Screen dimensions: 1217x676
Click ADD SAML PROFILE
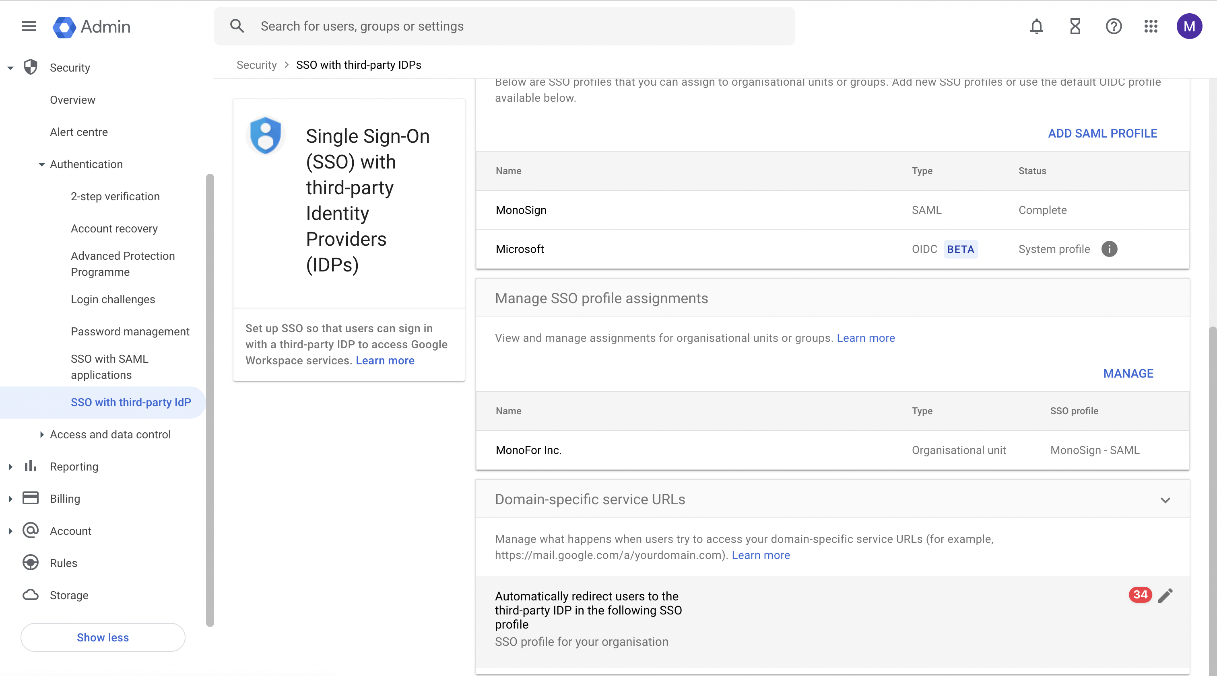coord(1102,134)
